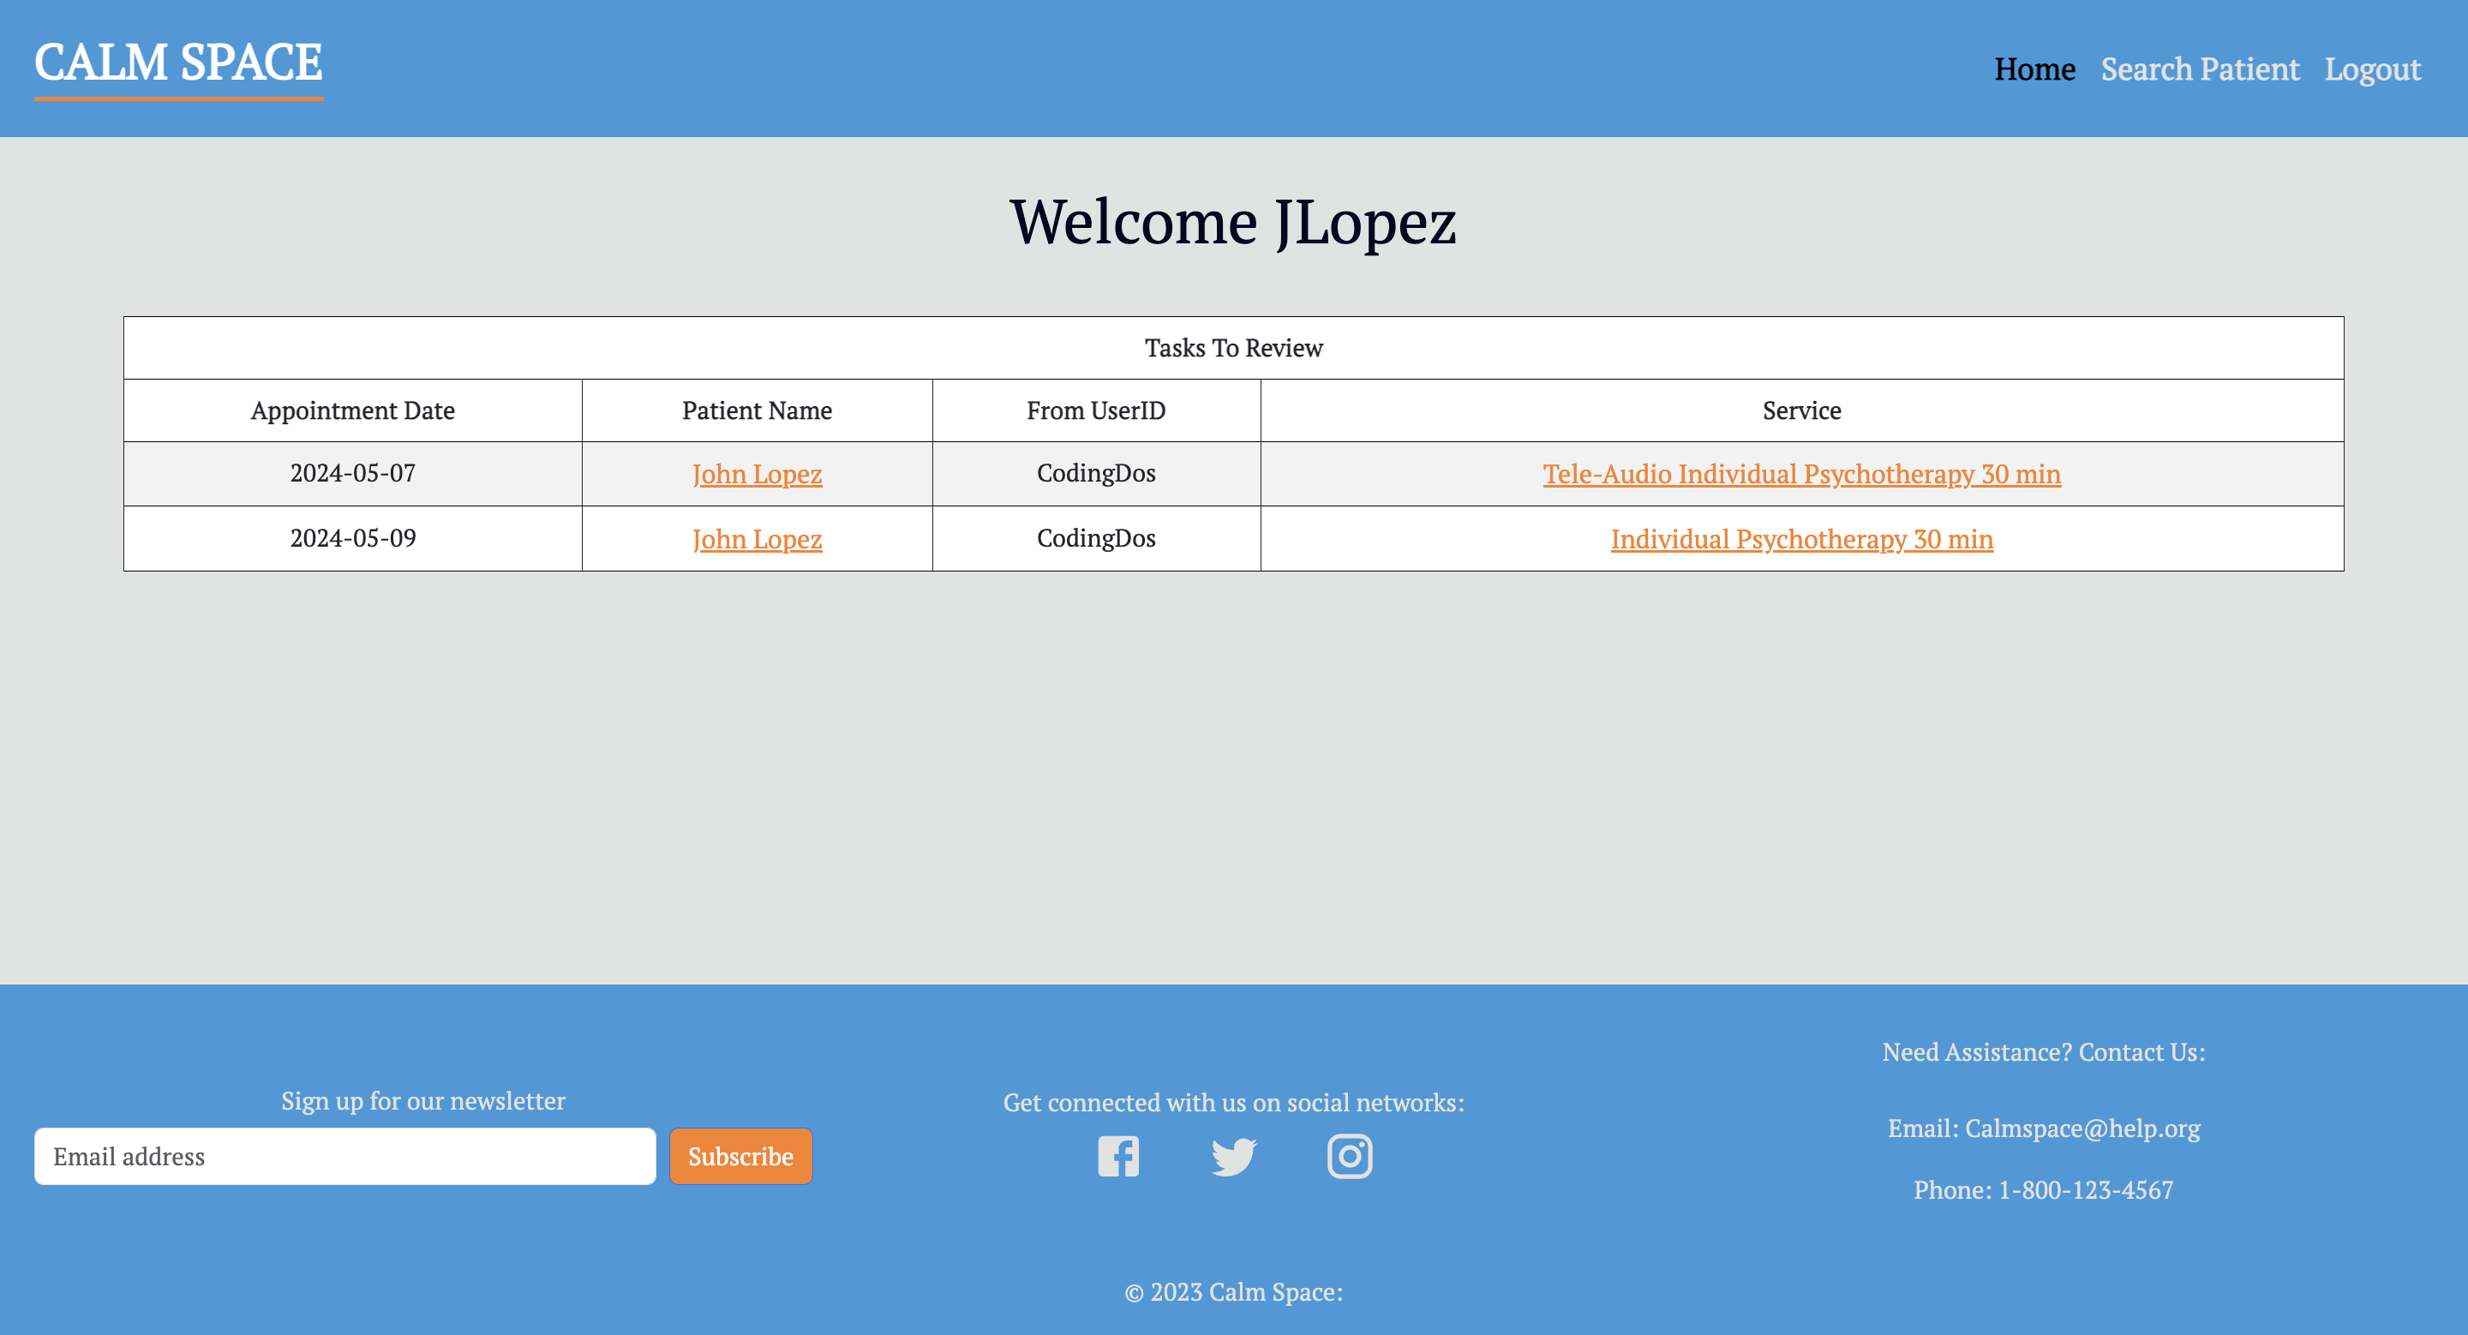Image resolution: width=2468 pixels, height=1335 pixels.
Task: Open the Instagram camera icon
Action: click(x=1349, y=1156)
